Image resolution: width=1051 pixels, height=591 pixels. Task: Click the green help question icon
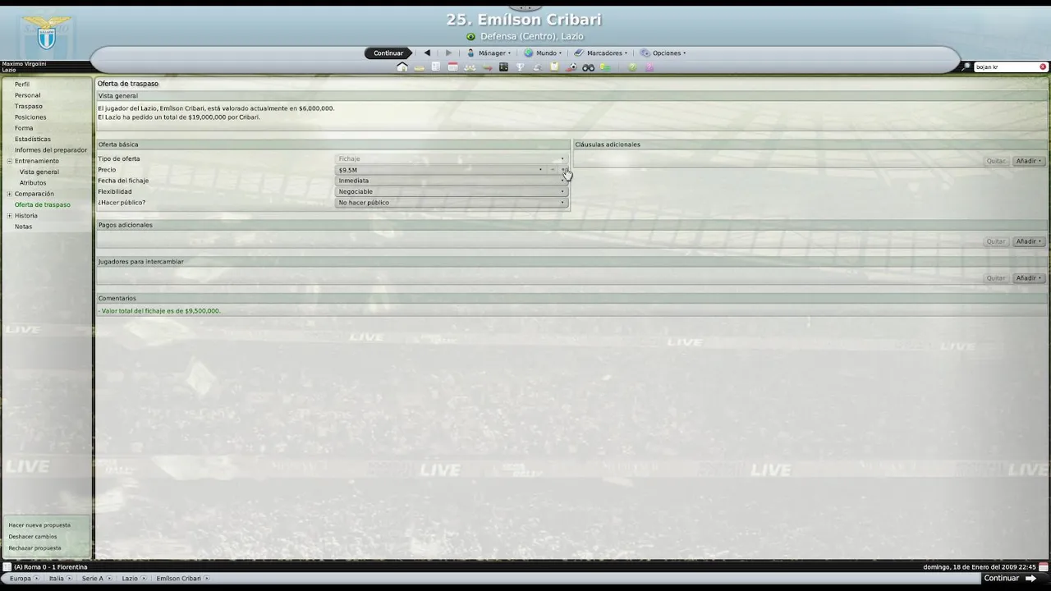pyautogui.click(x=632, y=67)
